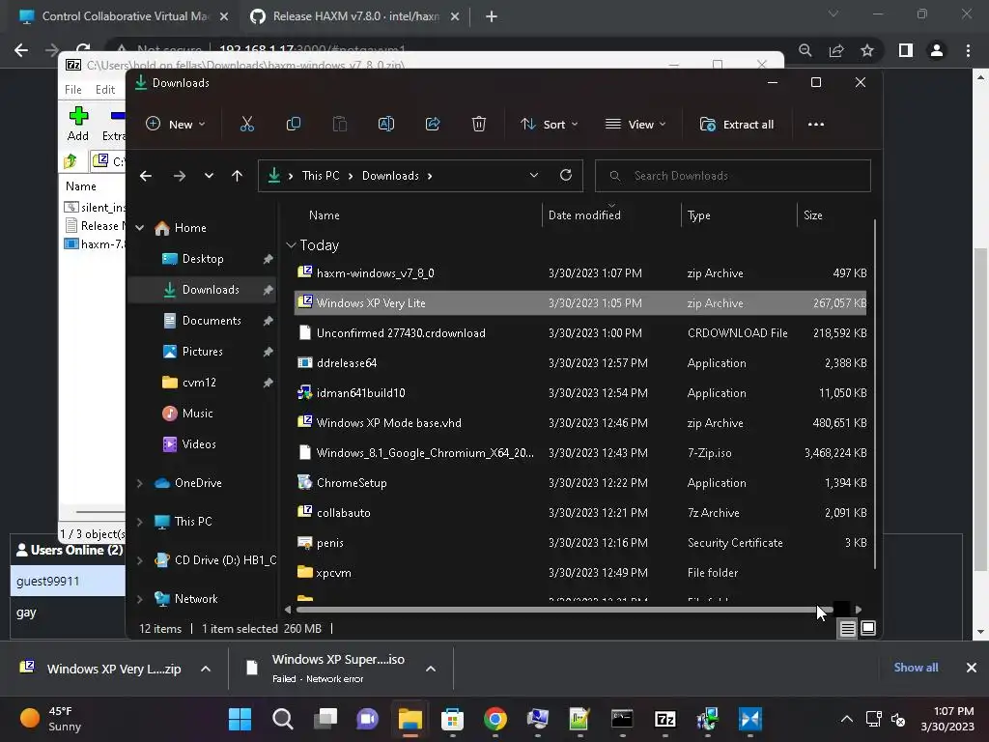
Task: Open the File menu in 7-Zip window
Action: point(73,90)
